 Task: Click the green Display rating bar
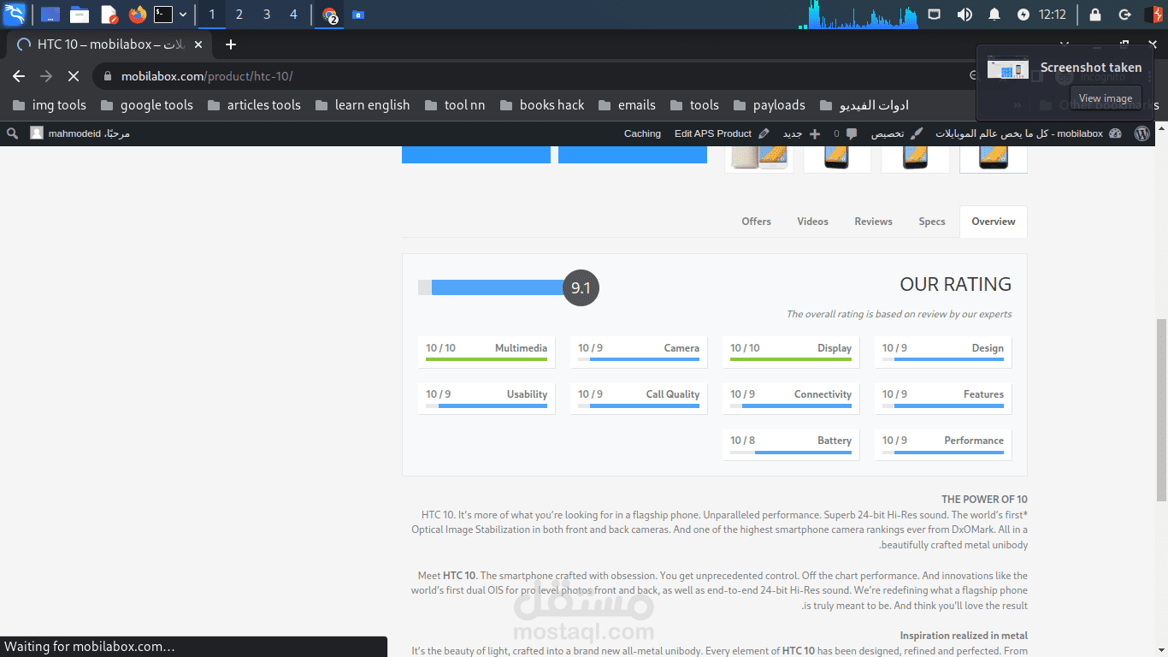point(791,359)
